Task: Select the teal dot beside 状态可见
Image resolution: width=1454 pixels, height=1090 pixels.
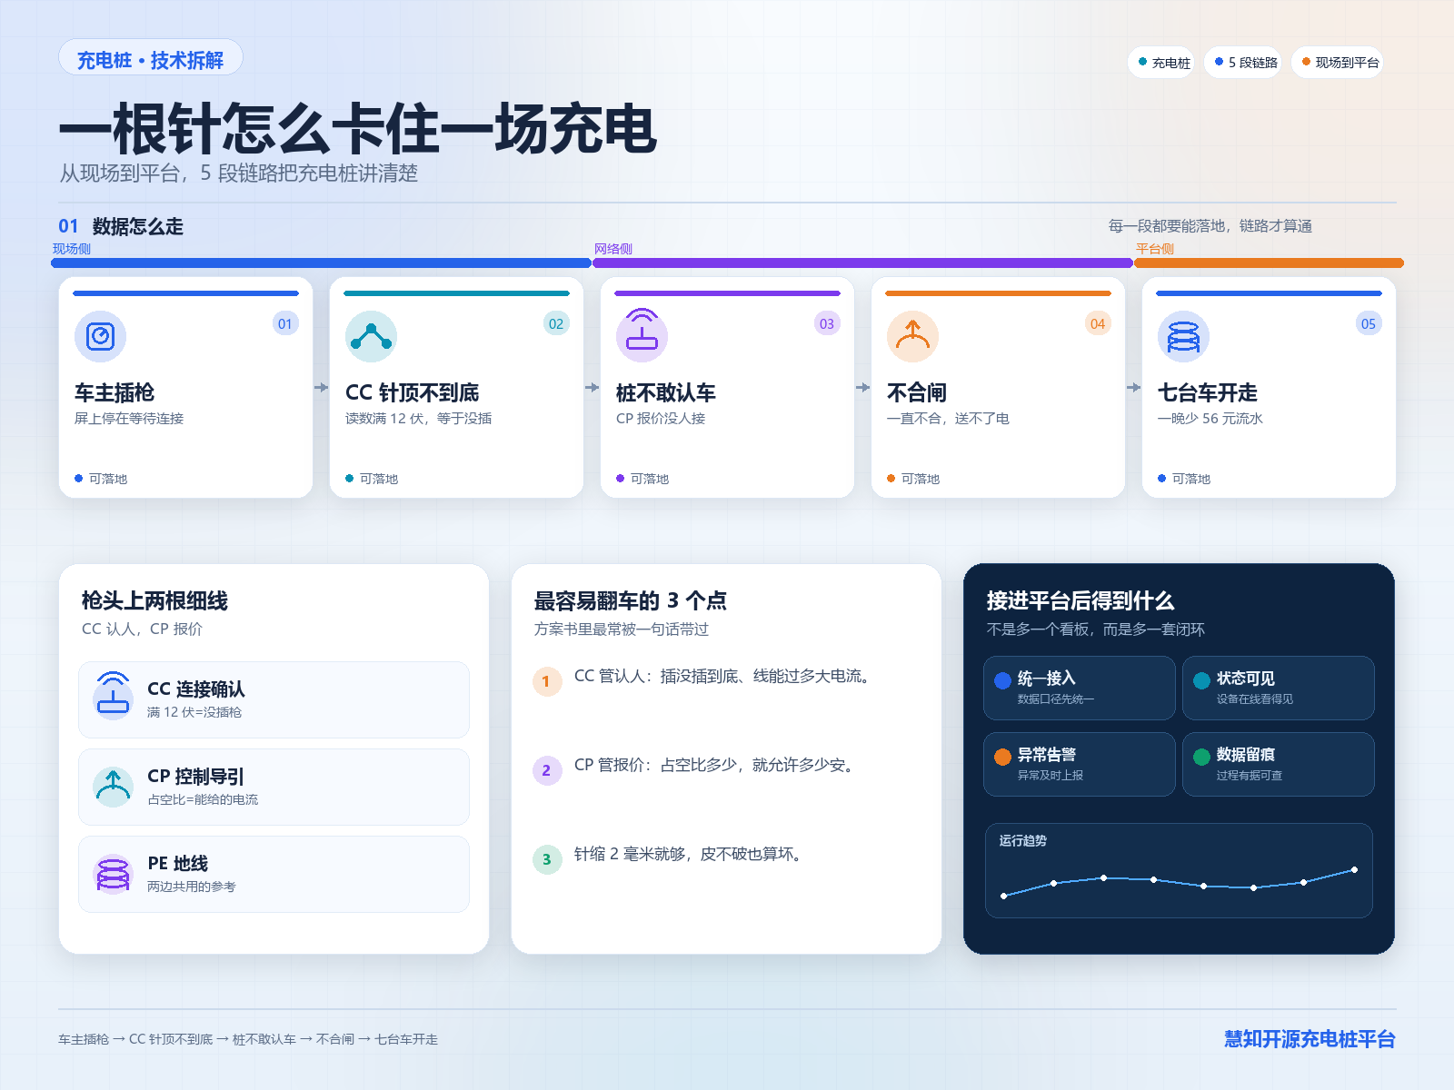Action: 1202,680
